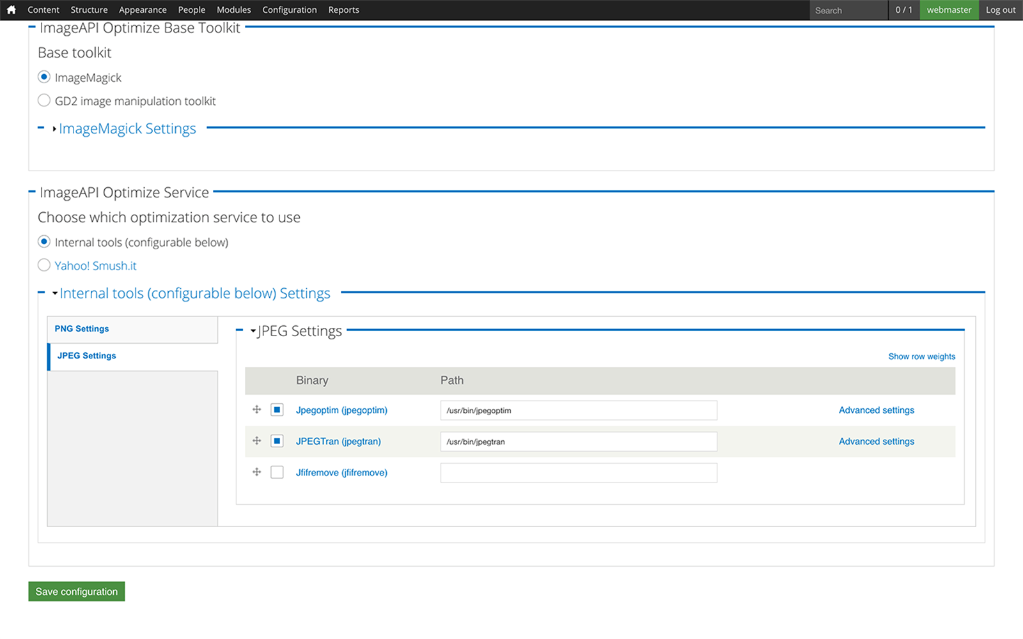Click the Save configuration button
Image resolution: width=1023 pixels, height=639 pixels.
77,592
